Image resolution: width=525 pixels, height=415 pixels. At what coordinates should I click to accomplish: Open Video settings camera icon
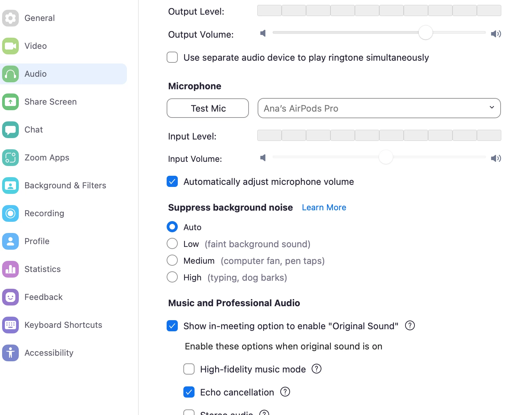[x=10, y=46]
